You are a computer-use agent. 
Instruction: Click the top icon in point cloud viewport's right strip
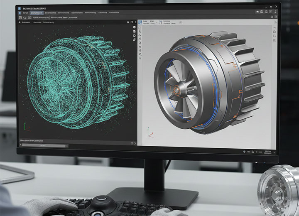[x=135, y=27]
